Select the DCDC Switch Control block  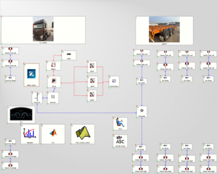pyautogui.click(x=83, y=134)
